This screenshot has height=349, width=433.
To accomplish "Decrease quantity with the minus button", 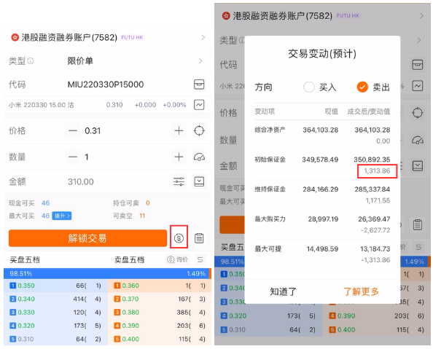I will [x=73, y=157].
